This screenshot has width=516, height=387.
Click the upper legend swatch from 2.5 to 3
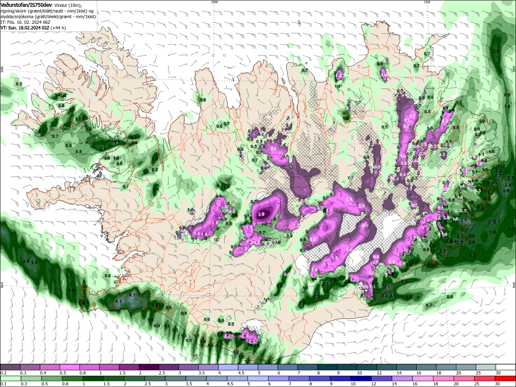pos(169,368)
